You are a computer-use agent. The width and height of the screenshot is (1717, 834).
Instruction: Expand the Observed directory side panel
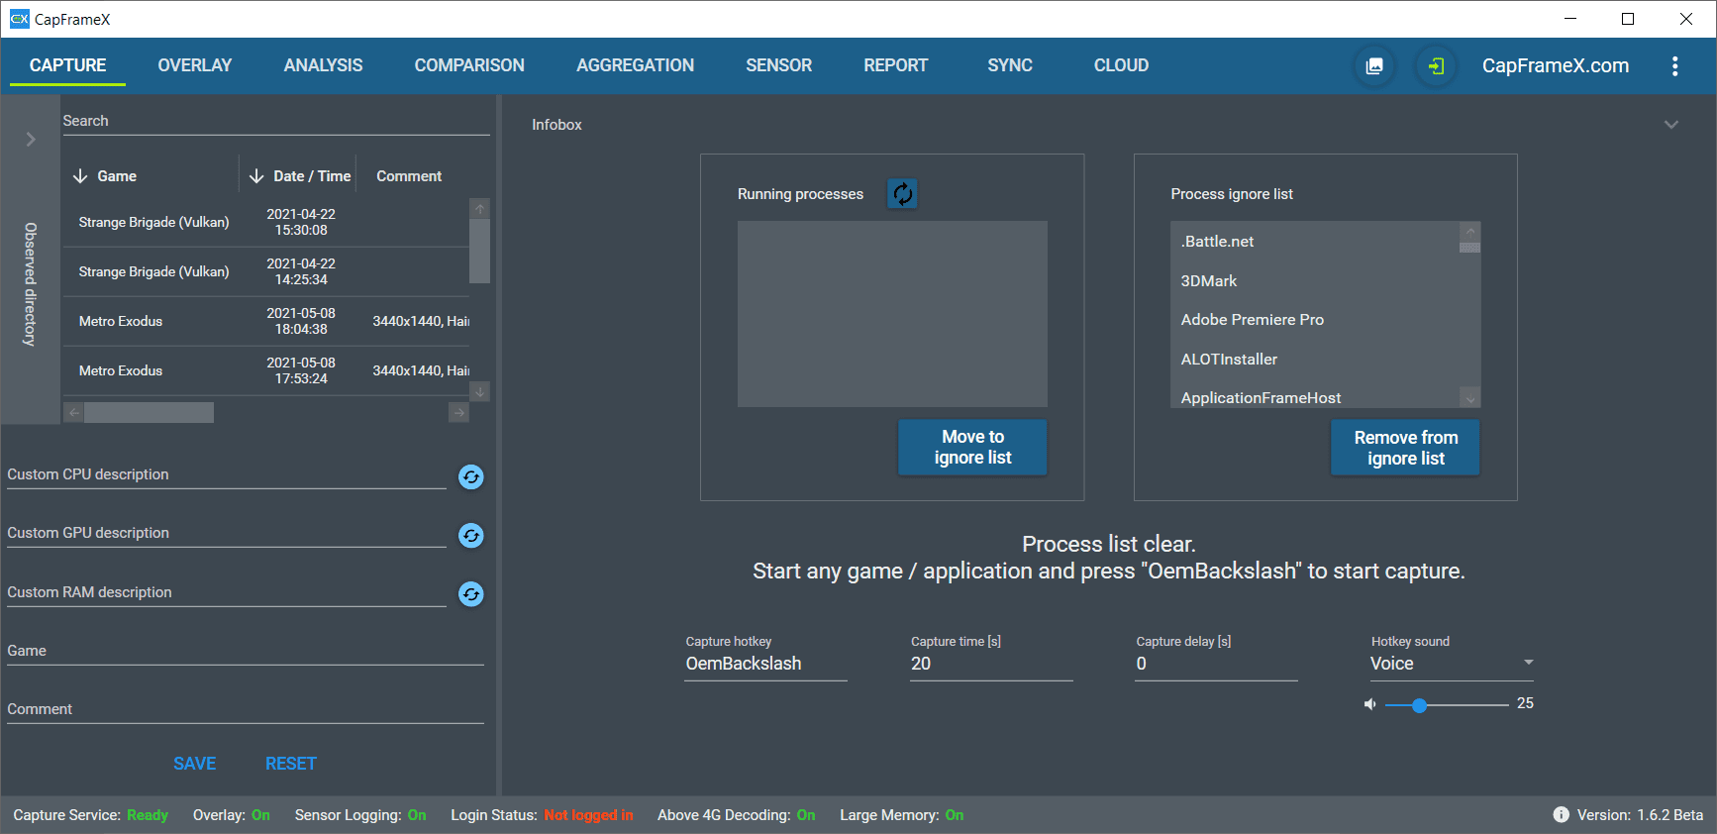pyautogui.click(x=31, y=140)
